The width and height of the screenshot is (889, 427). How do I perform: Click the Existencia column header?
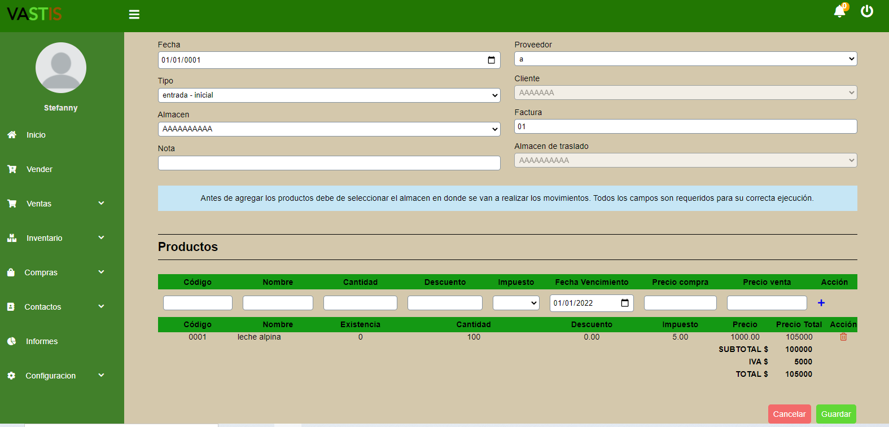pyautogui.click(x=360, y=324)
